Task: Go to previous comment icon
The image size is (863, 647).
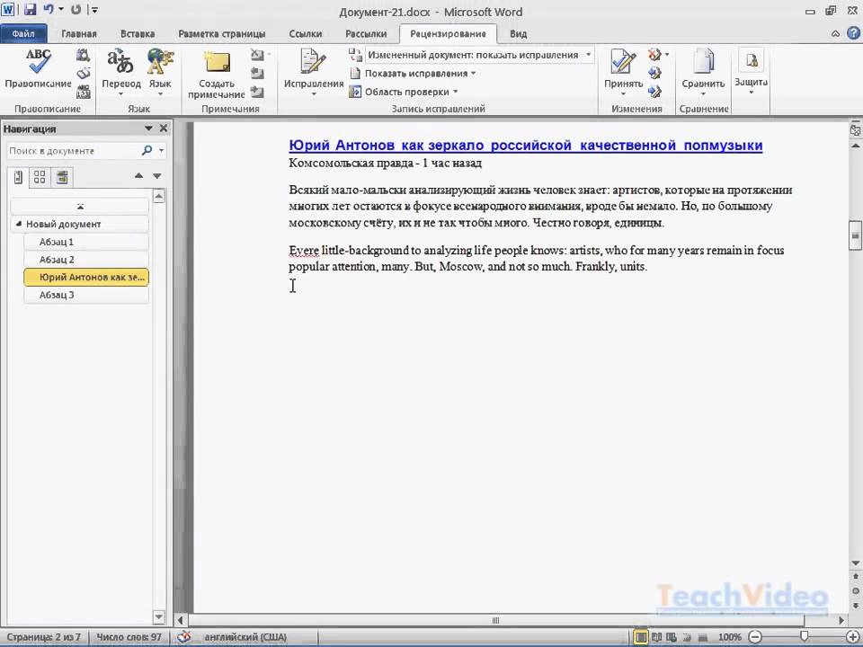Action: pos(257,73)
